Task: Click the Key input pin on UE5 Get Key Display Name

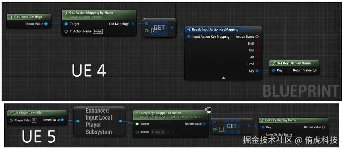Action: 263,127
